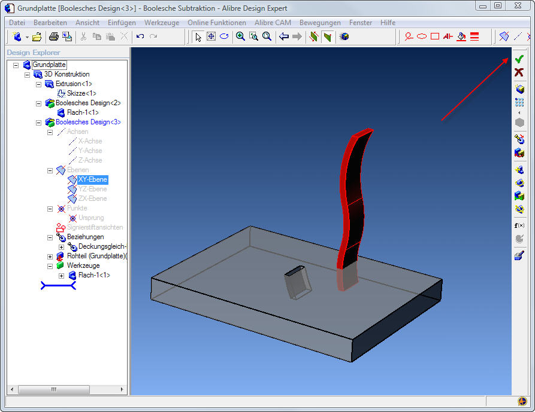This screenshot has height=412, width=535.
Task: Click the insert part cube icon
Action: coord(519,89)
